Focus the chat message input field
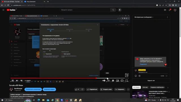The width and height of the screenshot is (181, 102). click(153, 73)
